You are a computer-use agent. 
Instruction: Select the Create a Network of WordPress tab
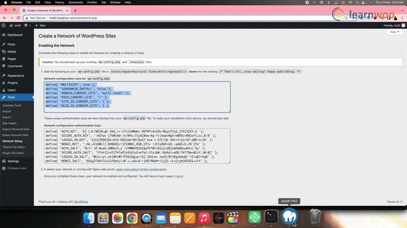click(45, 11)
